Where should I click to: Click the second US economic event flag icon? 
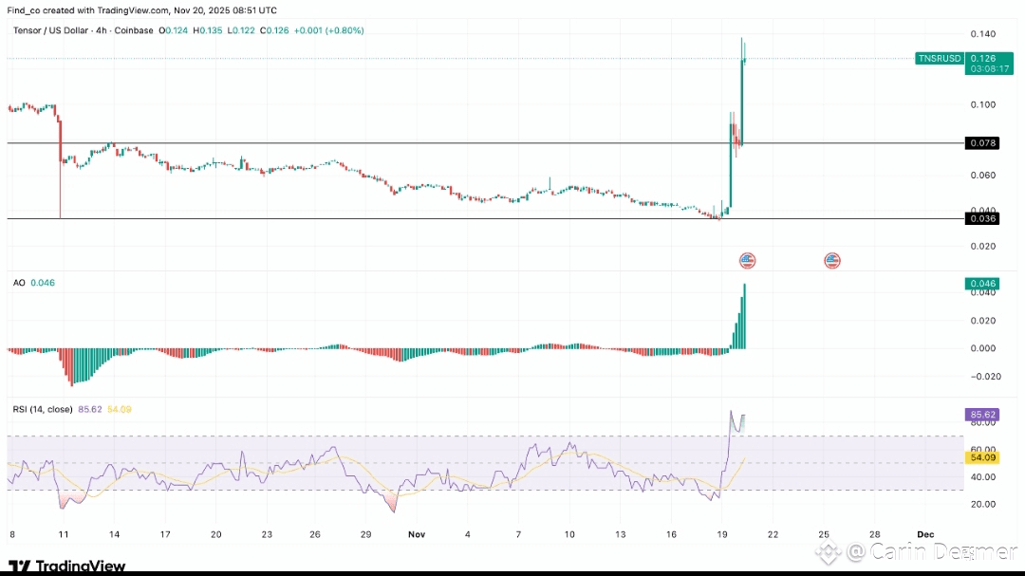(x=831, y=260)
